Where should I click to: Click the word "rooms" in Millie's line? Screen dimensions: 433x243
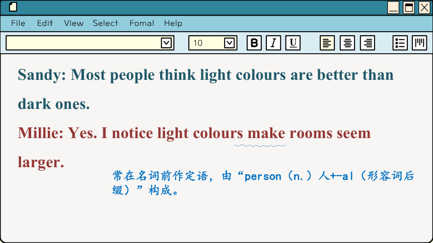point(311,133)
